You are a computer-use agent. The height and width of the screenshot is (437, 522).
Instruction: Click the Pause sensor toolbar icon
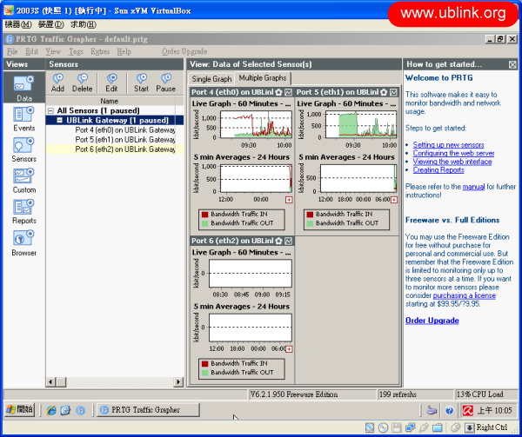point(165,83)
